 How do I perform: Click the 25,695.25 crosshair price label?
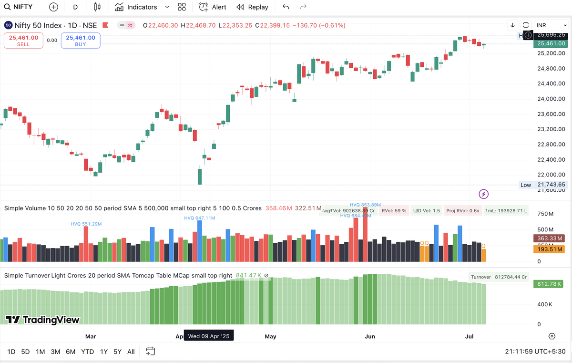click(551, 35)
